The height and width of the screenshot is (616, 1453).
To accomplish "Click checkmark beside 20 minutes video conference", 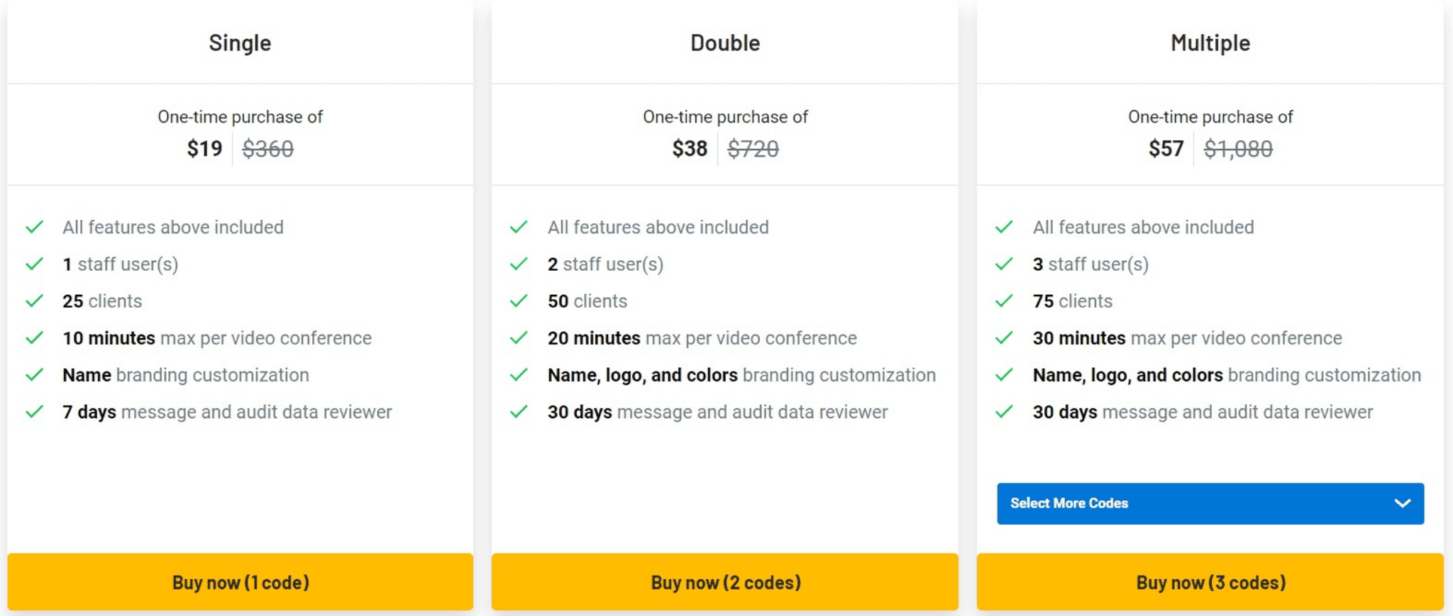I will click(x=519, y=338).
